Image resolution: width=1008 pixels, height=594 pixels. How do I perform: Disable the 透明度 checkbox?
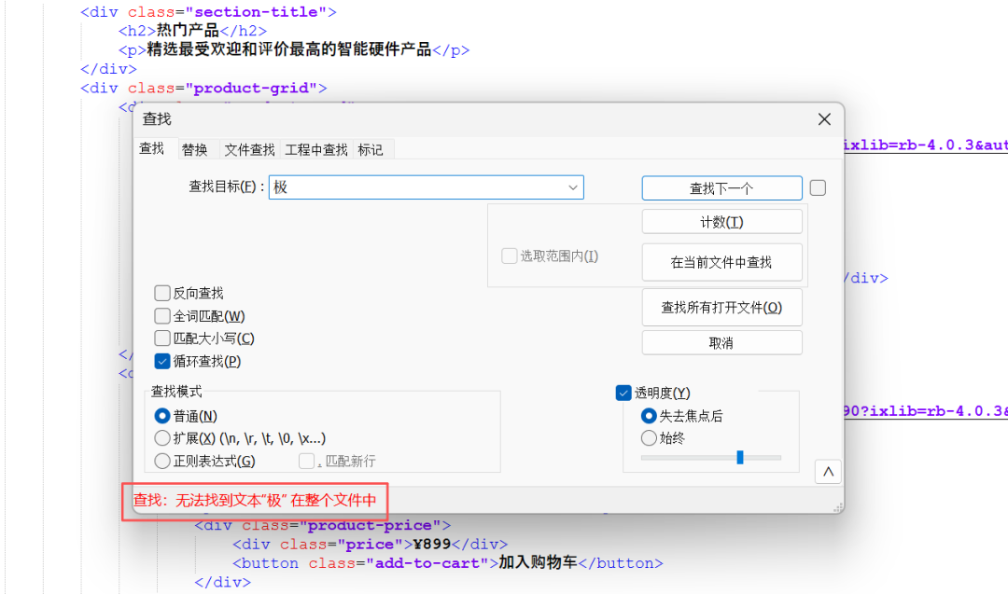pos(624,394)
